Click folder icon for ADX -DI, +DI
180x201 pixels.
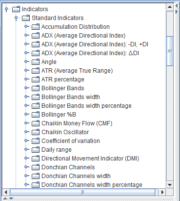(36, 44)
